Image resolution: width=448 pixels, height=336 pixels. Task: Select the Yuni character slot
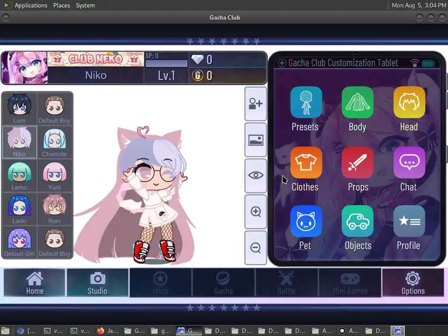(55, 175)
